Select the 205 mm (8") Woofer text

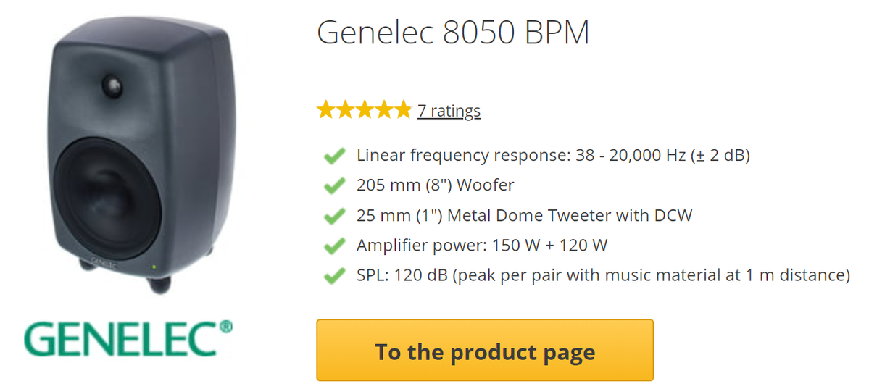pos(435,185)
